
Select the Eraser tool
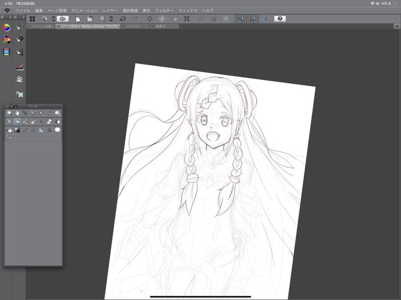point(49,121)
